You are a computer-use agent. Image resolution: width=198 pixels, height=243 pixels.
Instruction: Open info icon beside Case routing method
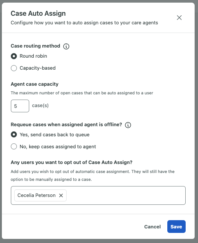pos(66,46)
